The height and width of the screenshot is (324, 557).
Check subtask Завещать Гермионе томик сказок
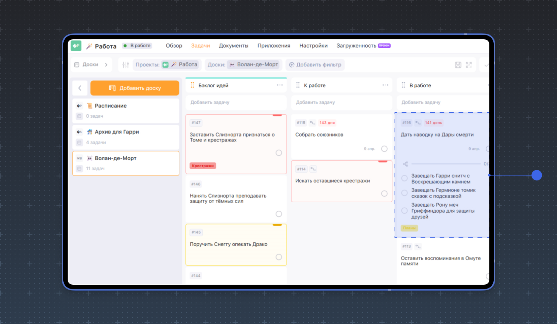click(404, 193)
